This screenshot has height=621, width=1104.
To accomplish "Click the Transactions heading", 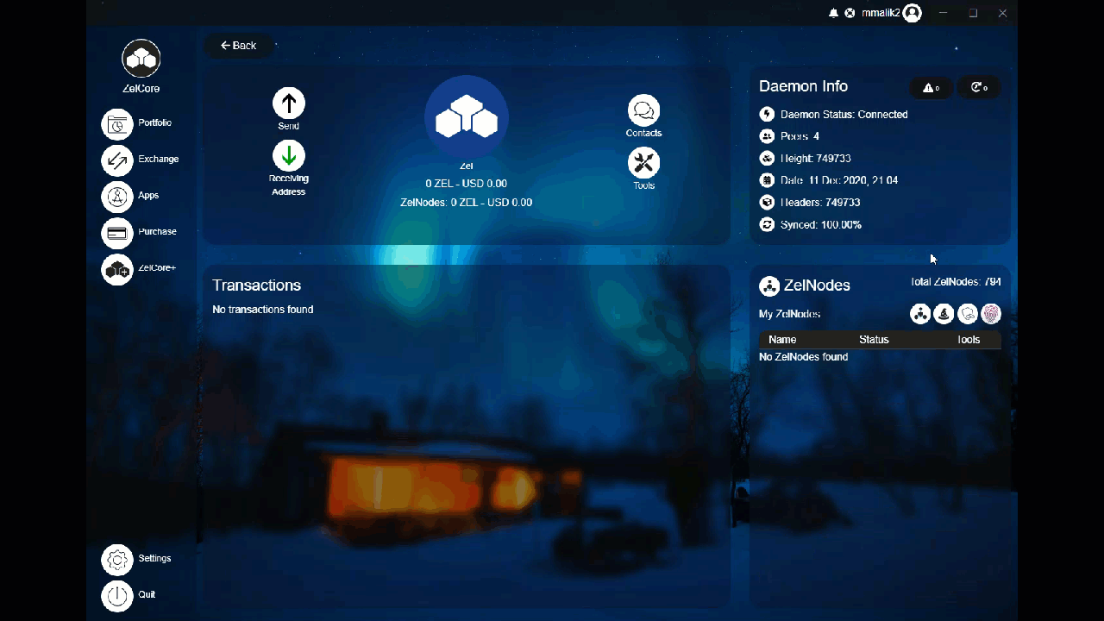I will (257, 285).
